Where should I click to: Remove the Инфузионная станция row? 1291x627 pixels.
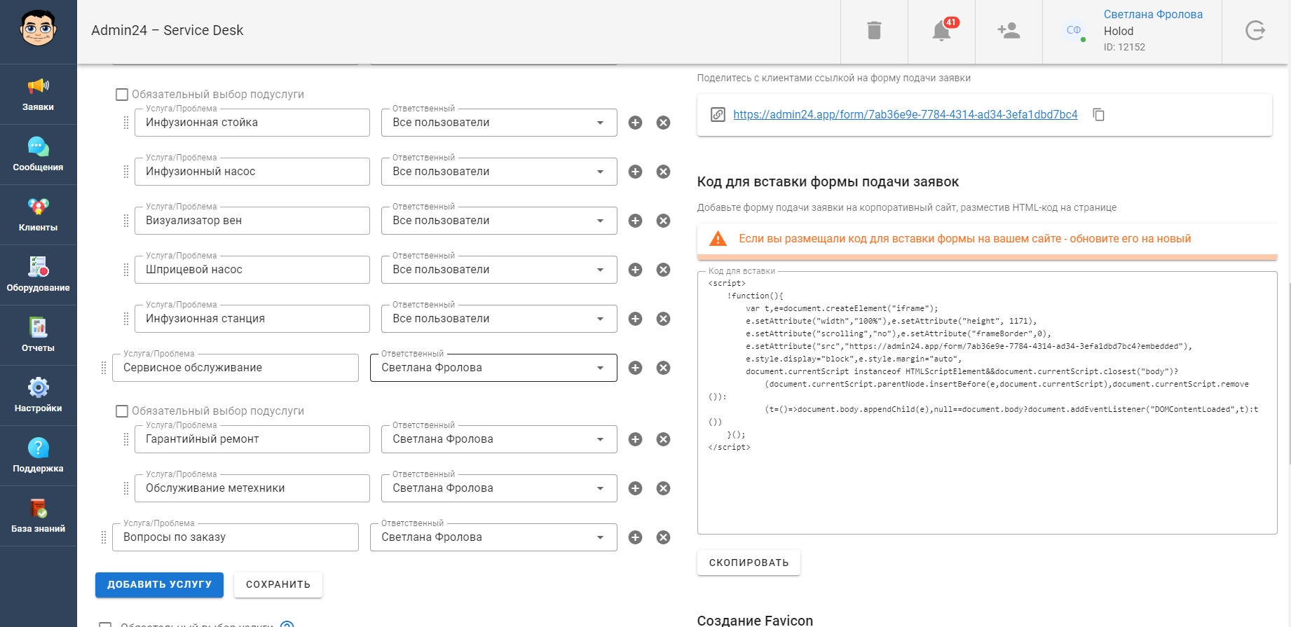click(x=663, y=319)
